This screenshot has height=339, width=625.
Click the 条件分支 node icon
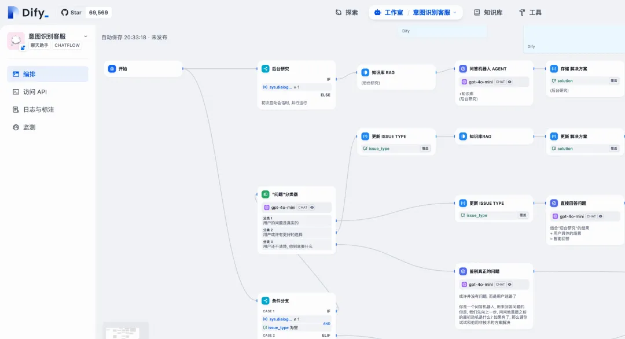[266, 300]
